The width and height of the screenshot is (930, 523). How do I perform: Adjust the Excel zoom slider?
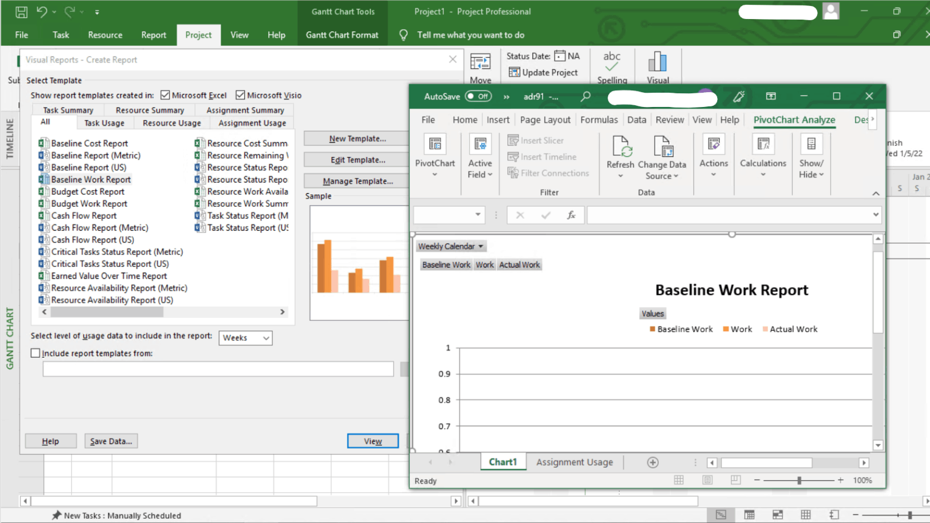coord(799,480)
